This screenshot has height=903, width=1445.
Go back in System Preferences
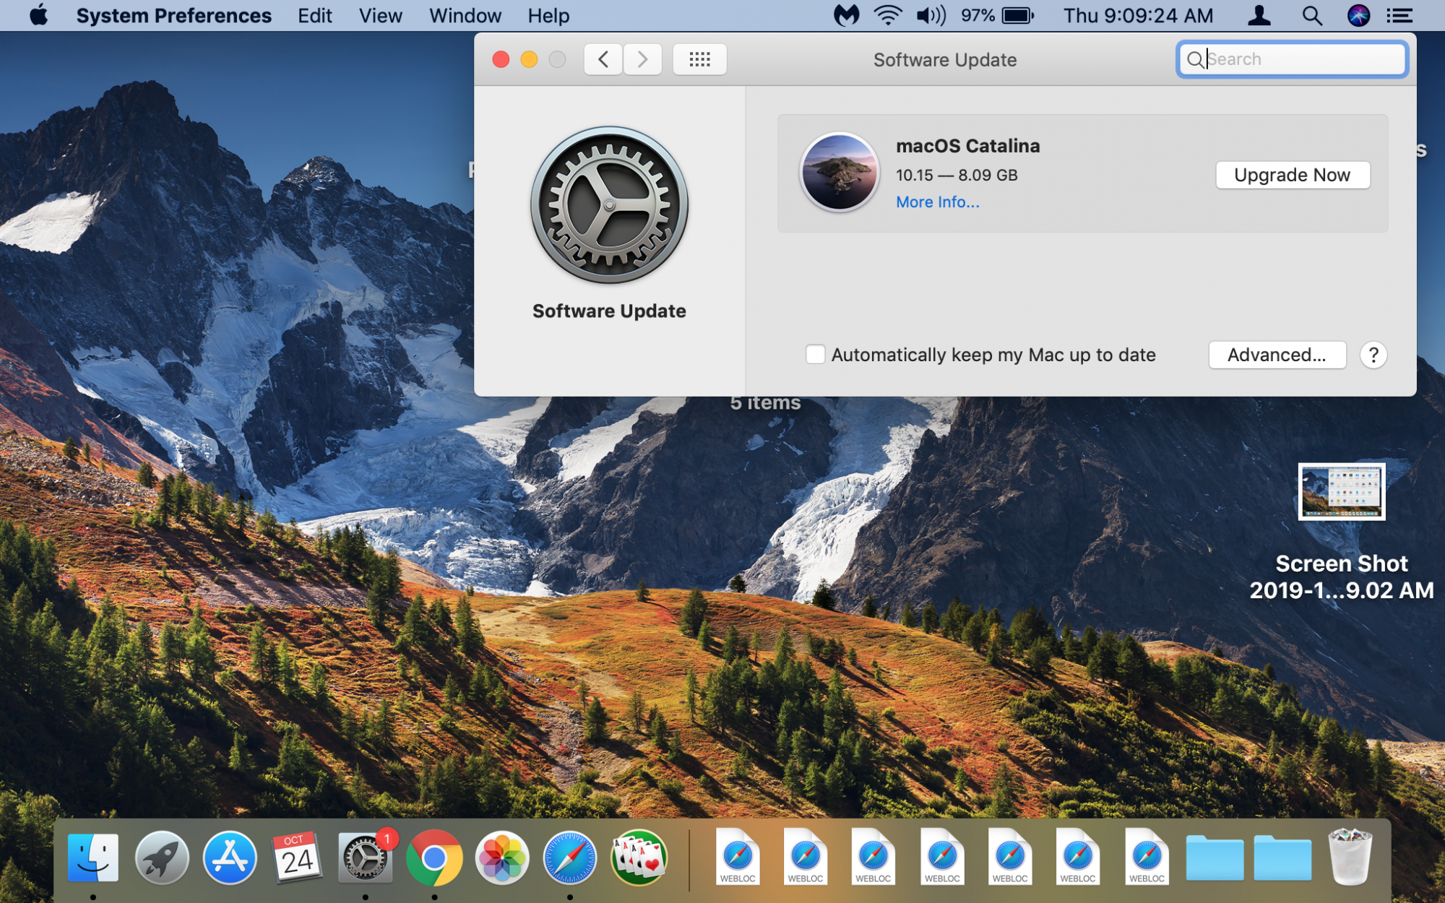click(x=603, y=59)
